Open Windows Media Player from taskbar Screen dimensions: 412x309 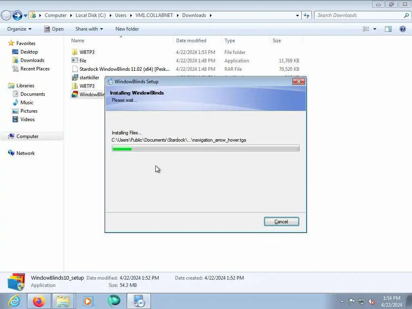(x=89, y=301)
